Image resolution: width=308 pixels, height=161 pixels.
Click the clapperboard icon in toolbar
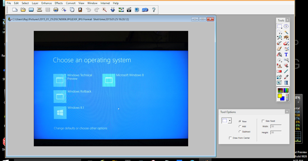[x=129, y=10]
